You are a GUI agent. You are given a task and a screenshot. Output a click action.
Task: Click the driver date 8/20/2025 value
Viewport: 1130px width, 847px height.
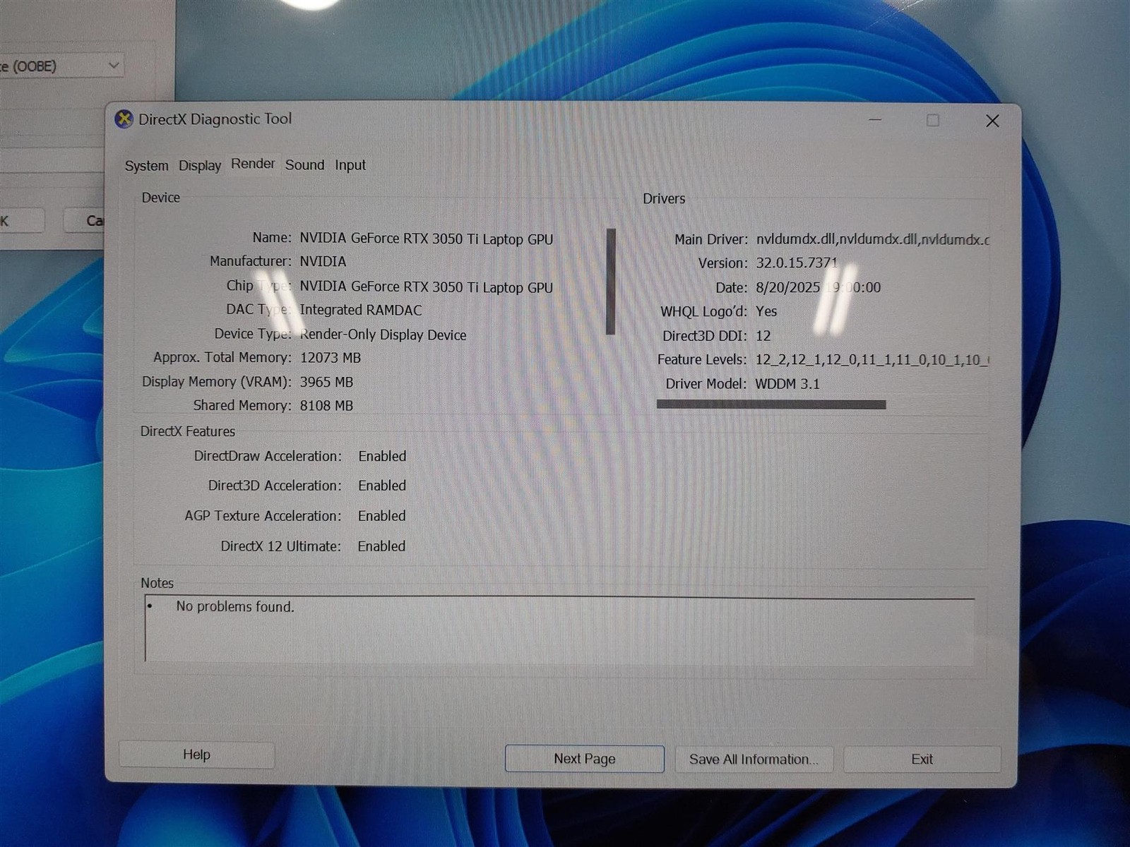pyautogui.click(x=818, y=287)
